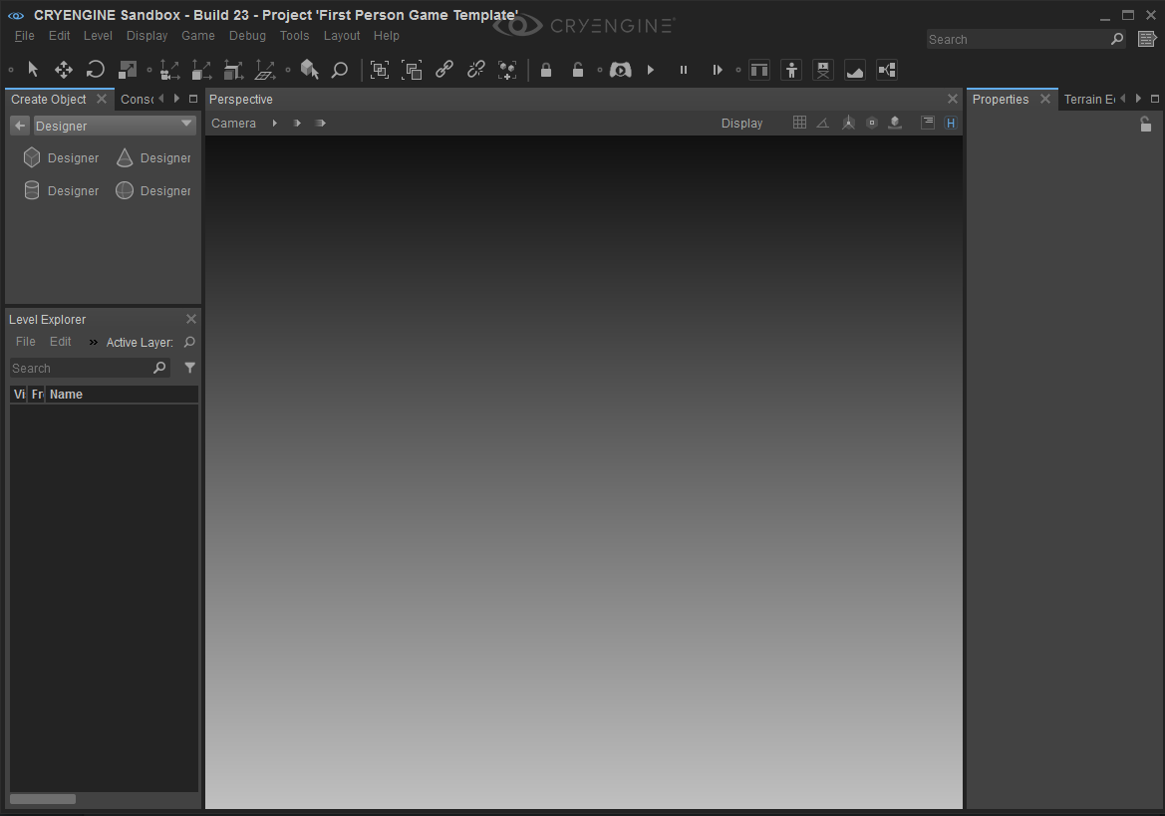
Task: Open the Debug menu
Action: click(247, 36)
